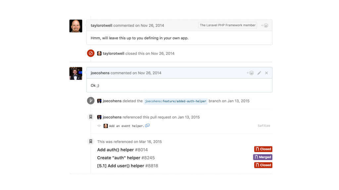The image size is (339, 190).
Task: Add reaction to taylorotwell's comment
Action: pyautogui.click(x=265, y=25)
